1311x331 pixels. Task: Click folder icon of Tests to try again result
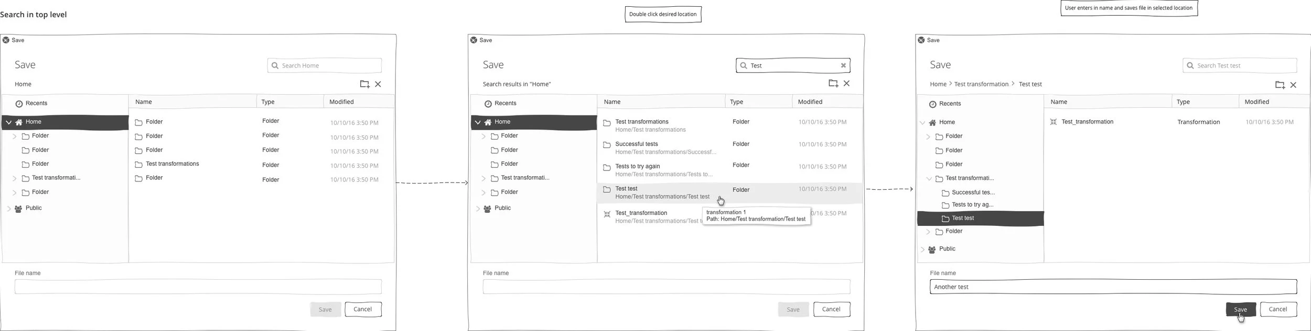tap(607, 167)
